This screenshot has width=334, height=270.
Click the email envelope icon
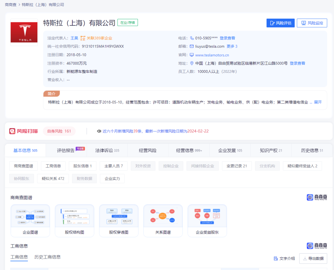tap(192, 46)
